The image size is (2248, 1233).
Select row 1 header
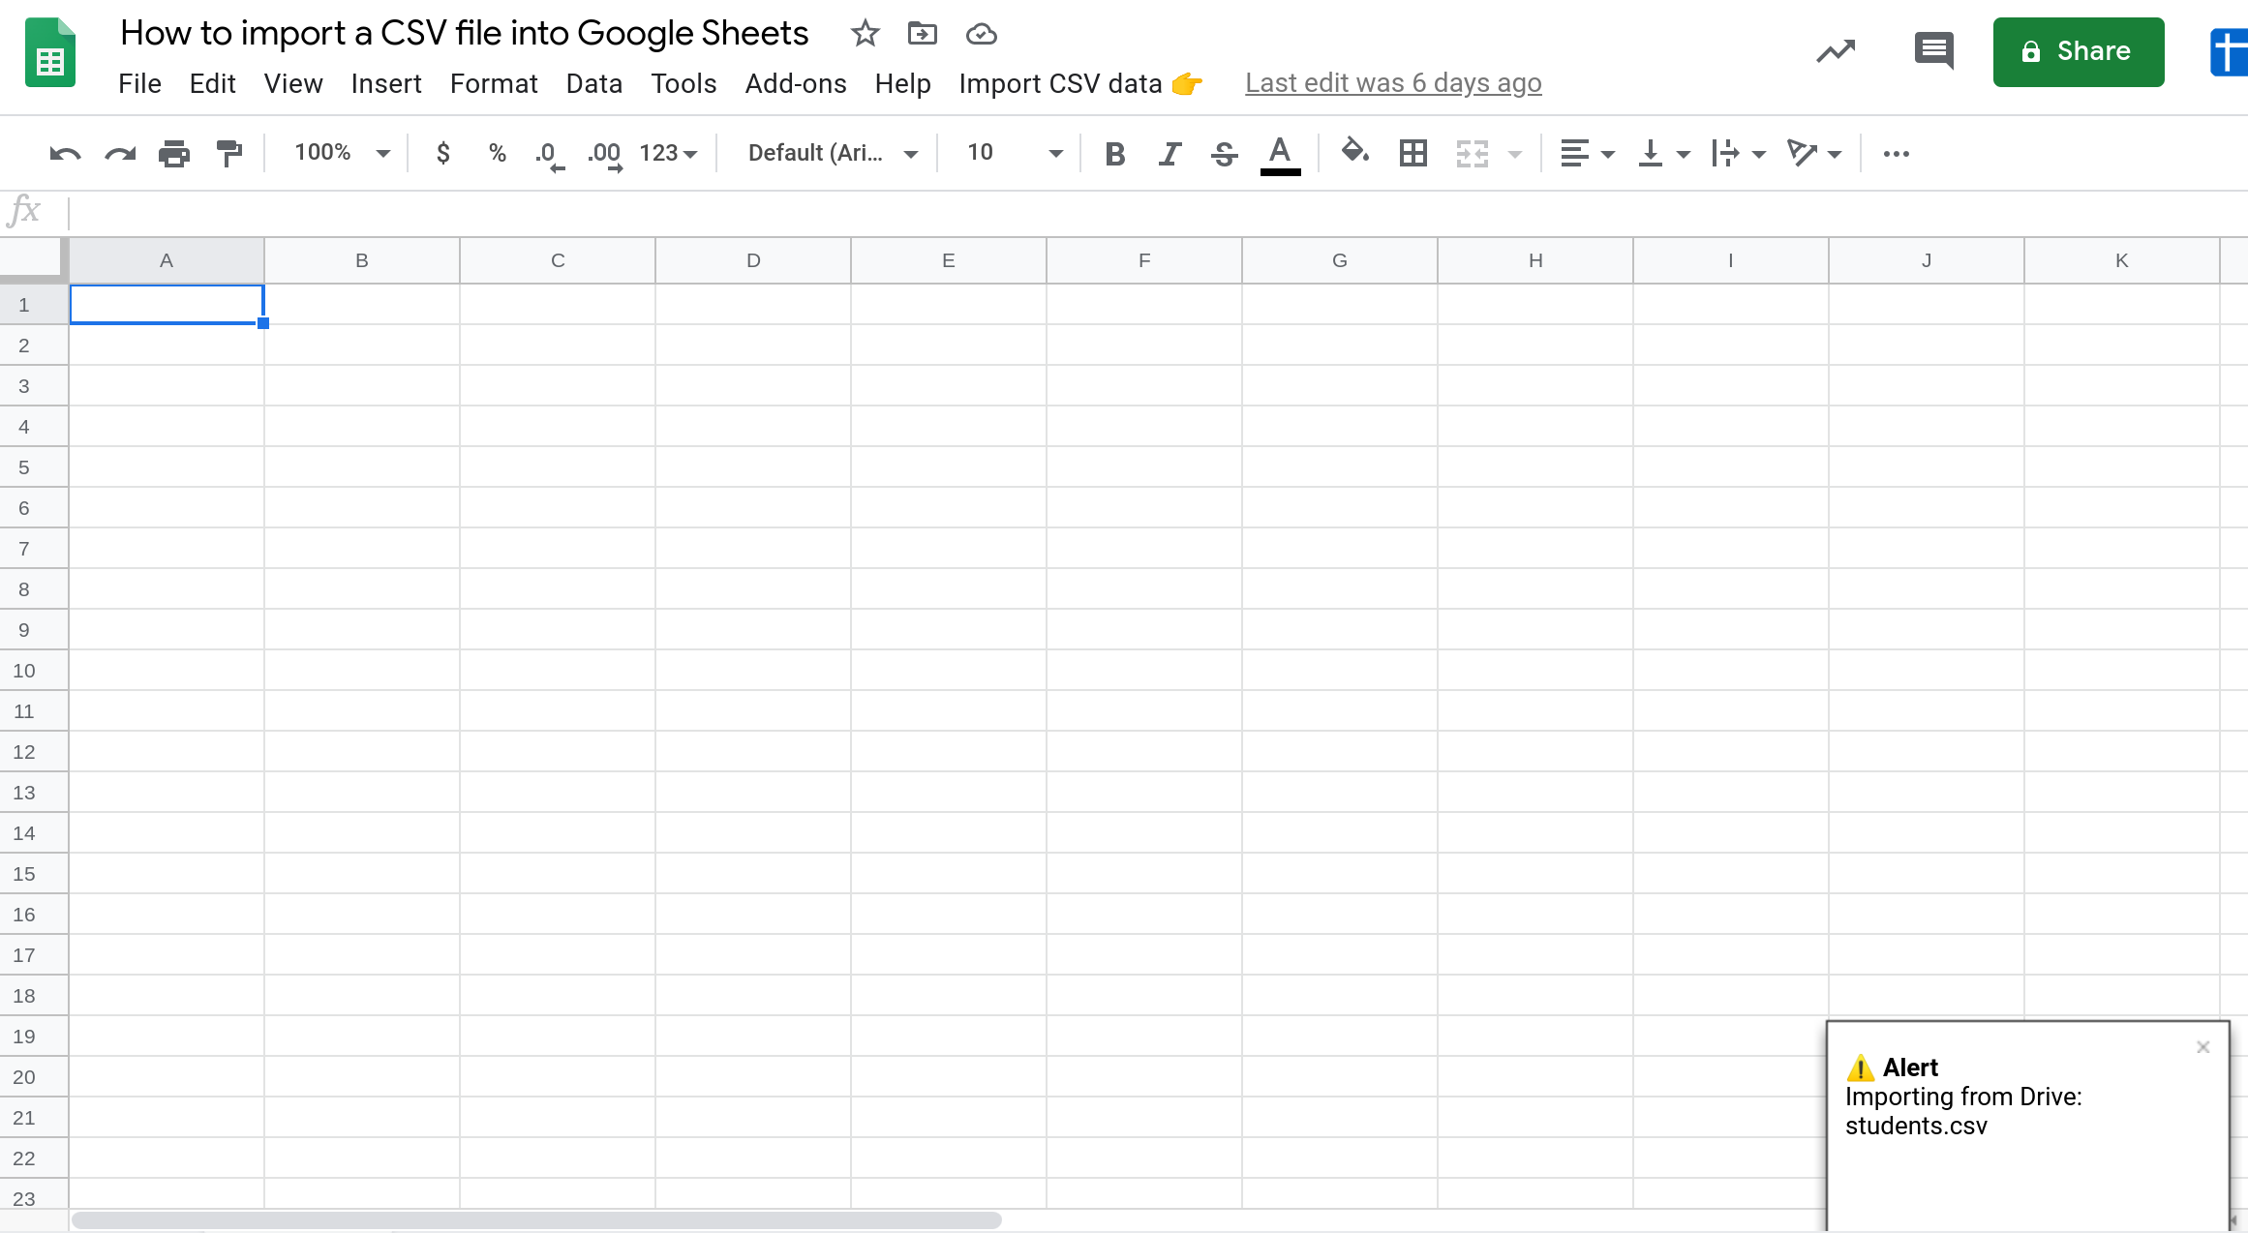pos(34,305)
